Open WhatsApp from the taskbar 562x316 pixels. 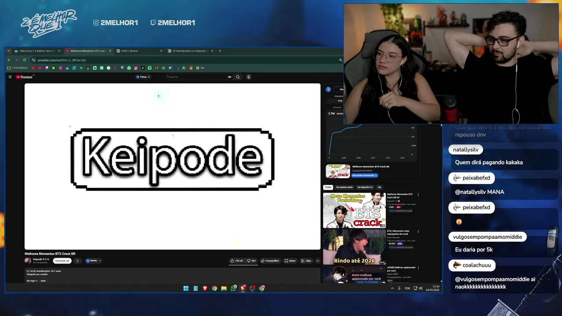(234, 288)
